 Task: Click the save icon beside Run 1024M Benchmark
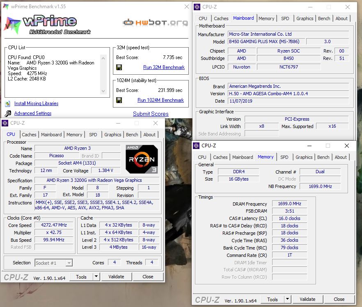point(119,100)
